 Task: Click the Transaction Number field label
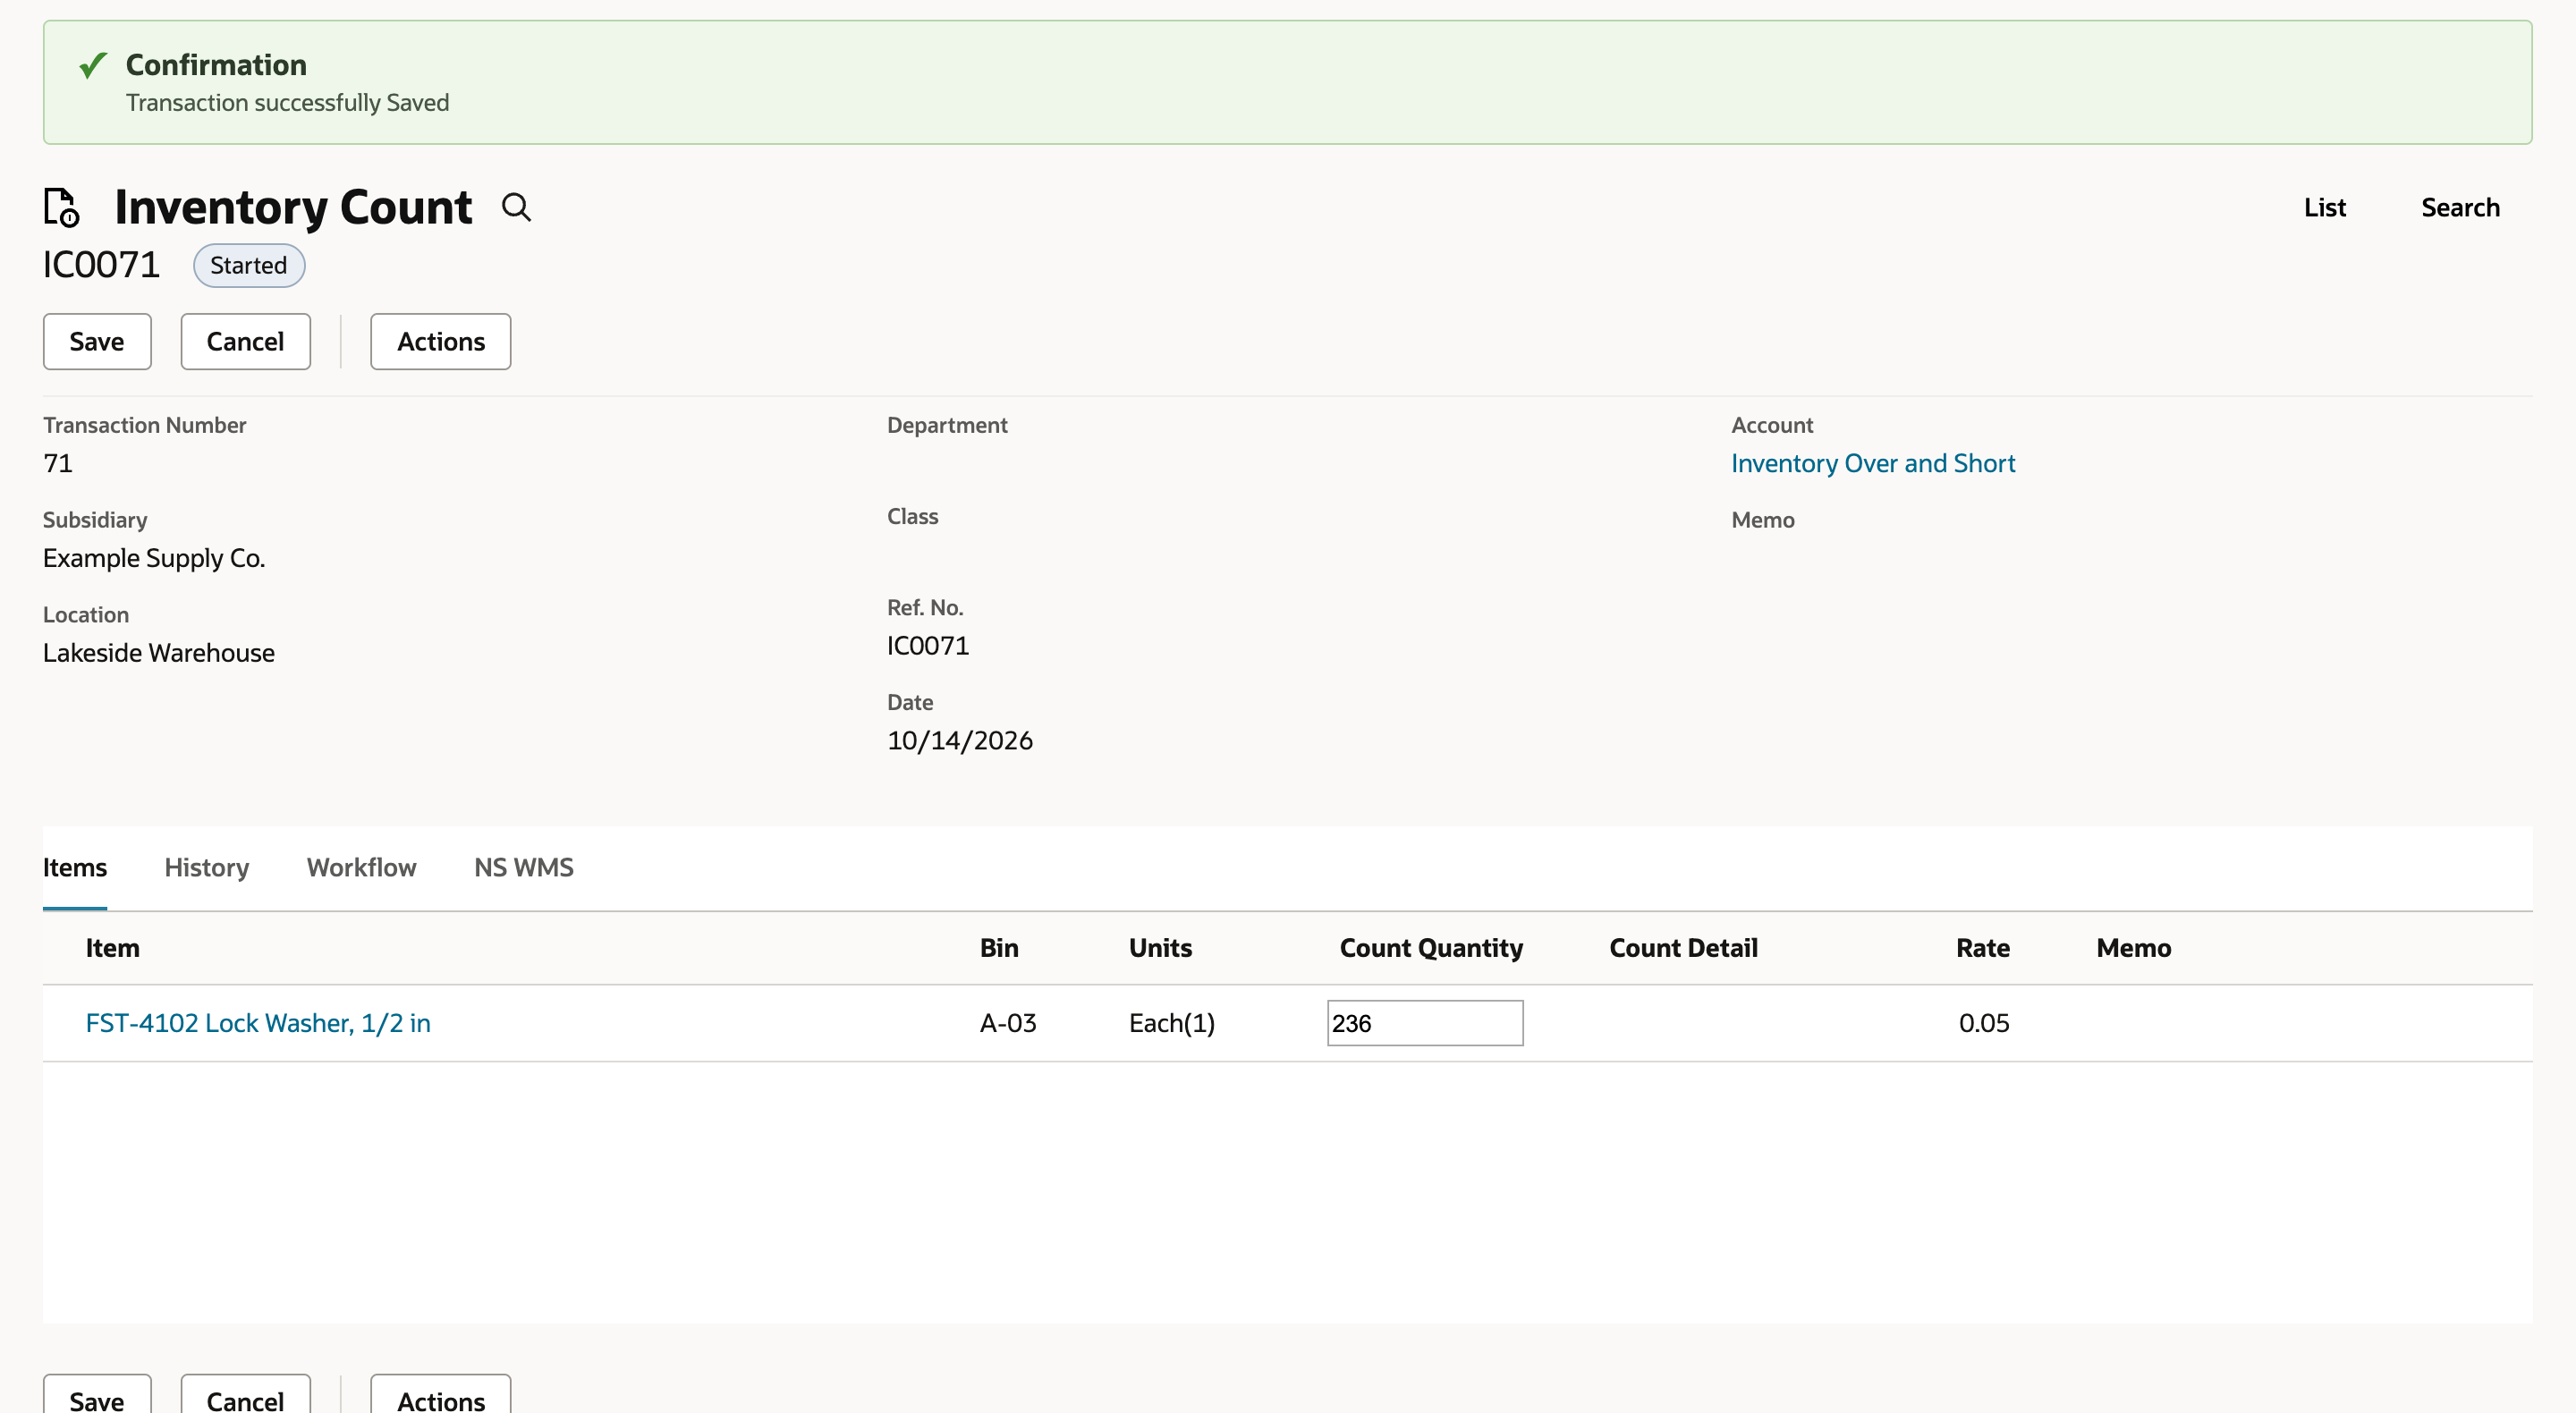[144, 425]
